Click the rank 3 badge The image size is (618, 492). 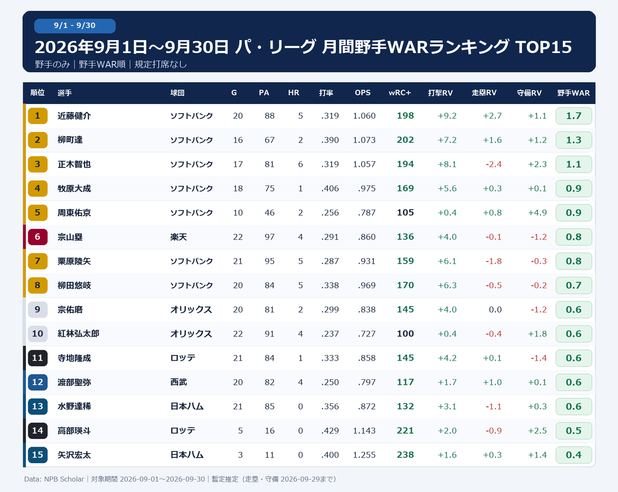(38, 164)
